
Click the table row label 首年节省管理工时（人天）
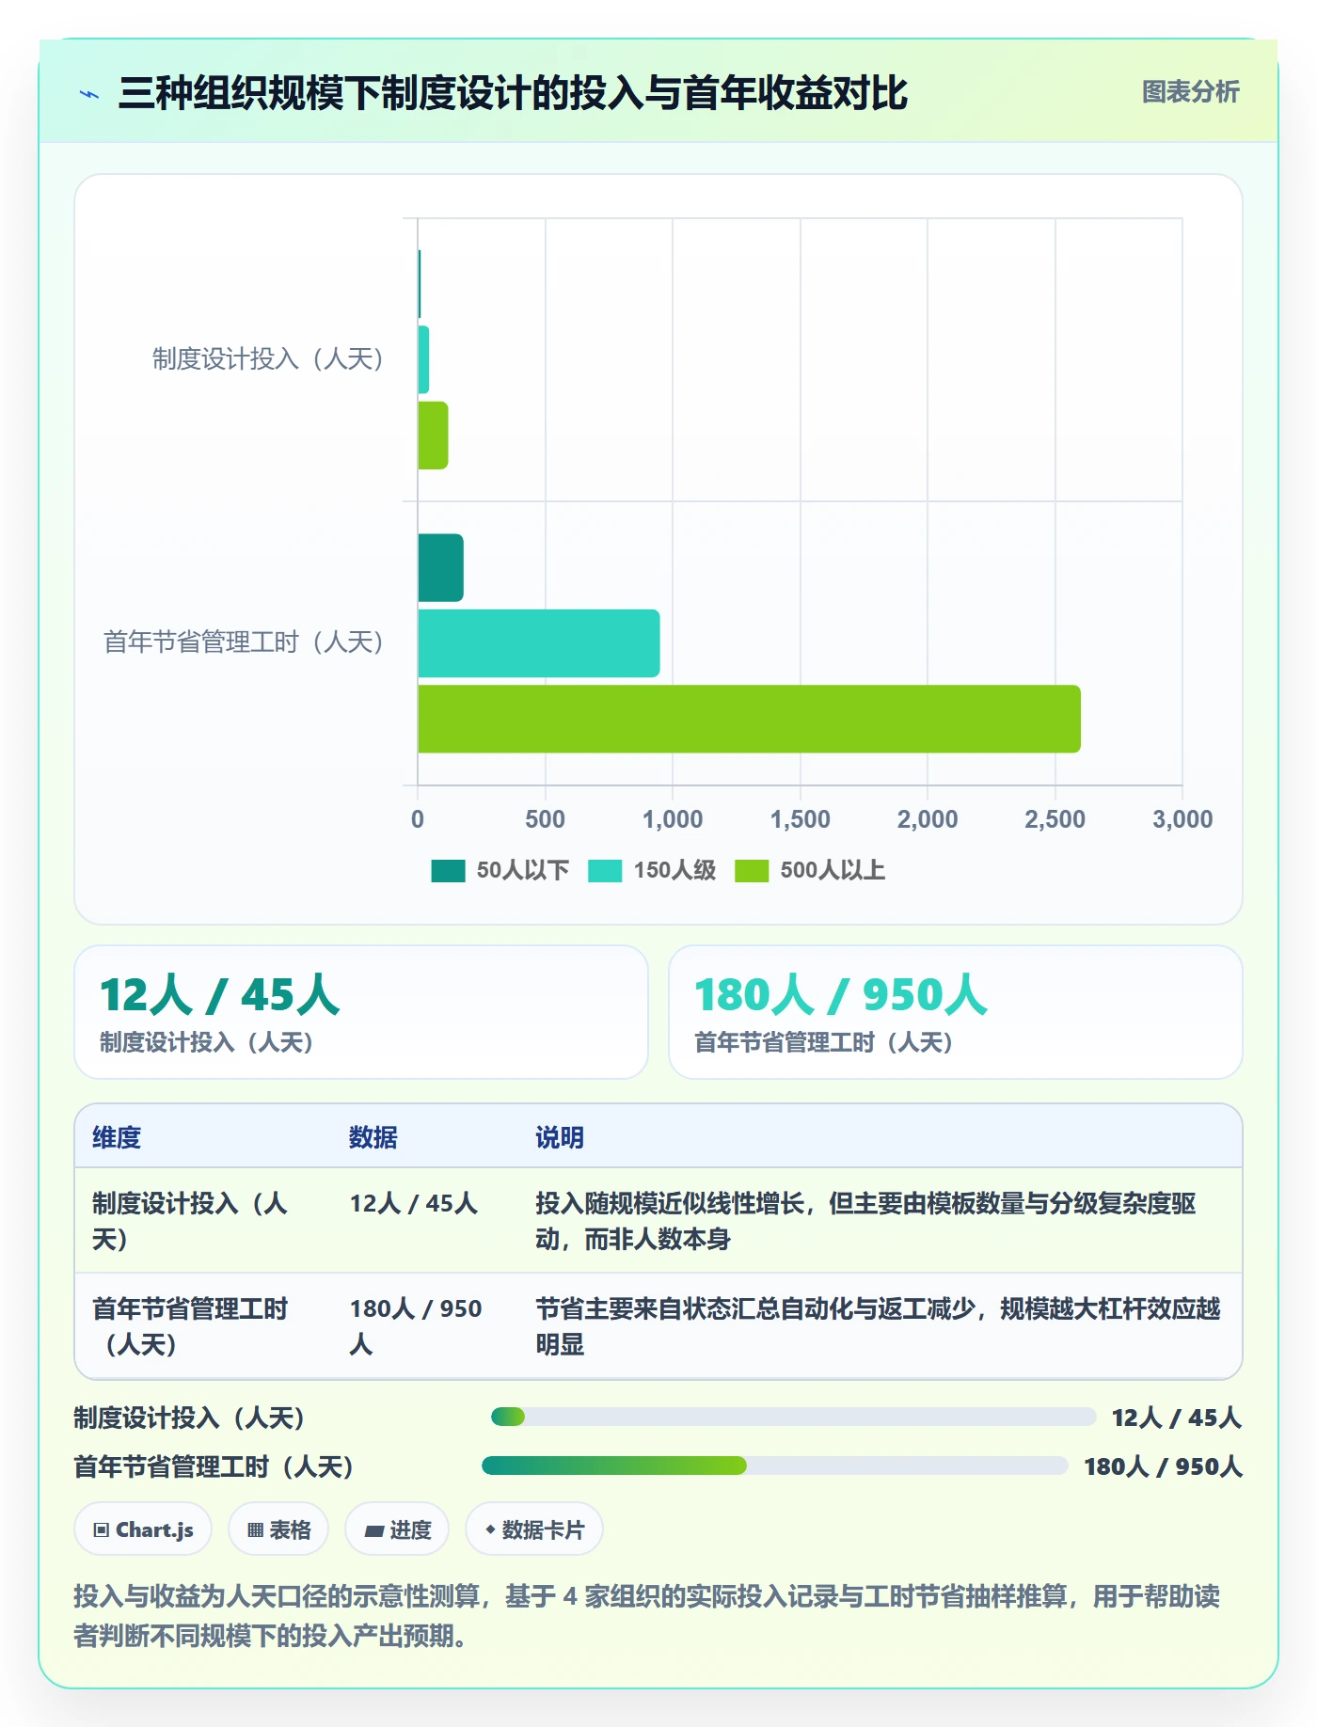(x=190, y=1326)
